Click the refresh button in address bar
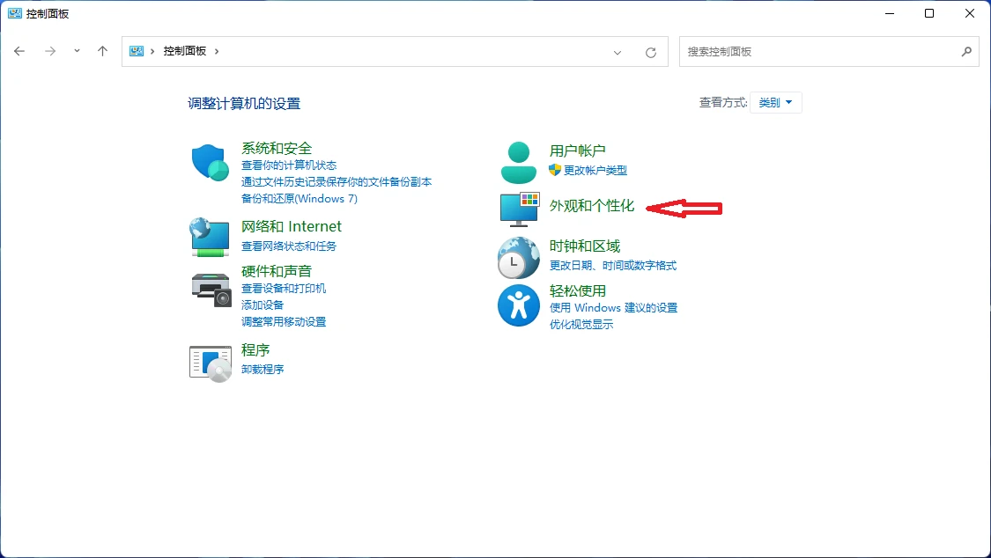 tap(650, 53)
